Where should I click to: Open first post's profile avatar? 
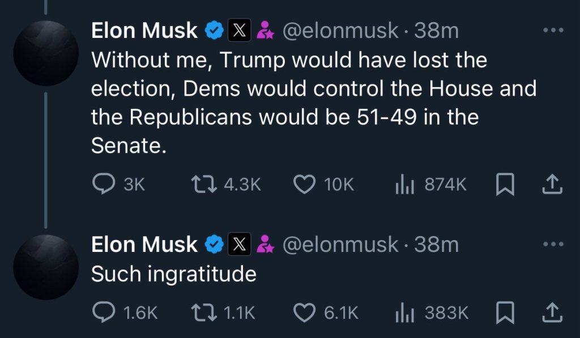pos(46,53)
